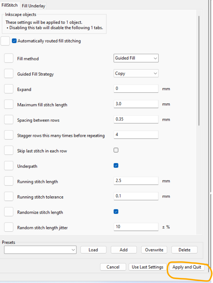Select the Running stitch tolerance field
This screenshot has width=213, height=283.
click(136, 196)
